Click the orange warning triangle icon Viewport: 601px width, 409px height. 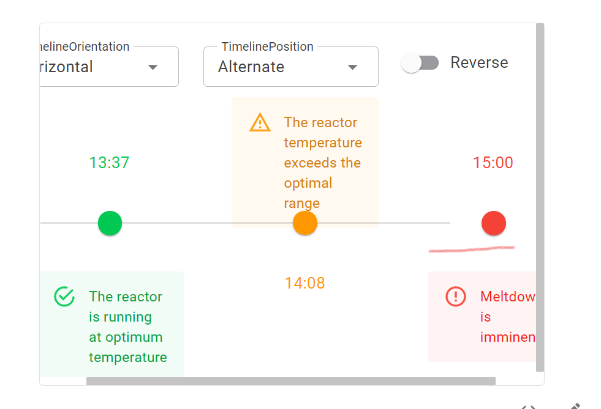coord(260,122)
